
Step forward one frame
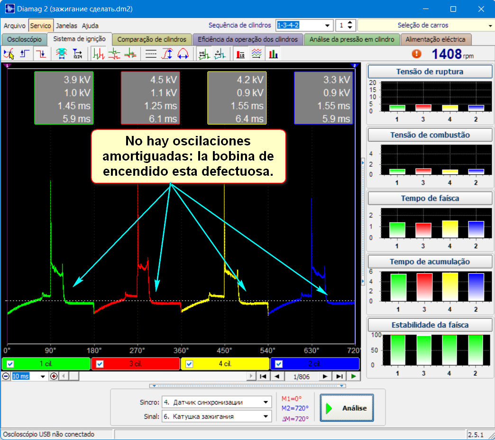click(x=325, y=376)
